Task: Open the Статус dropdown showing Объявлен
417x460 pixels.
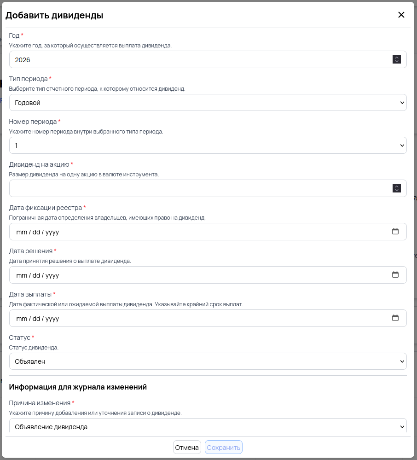Action: [208, 361]
